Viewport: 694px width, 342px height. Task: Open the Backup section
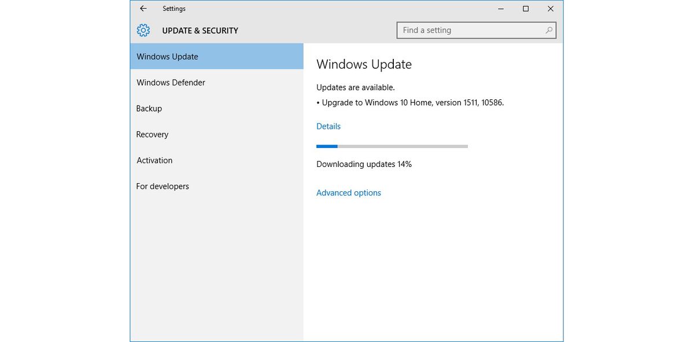(149, 108)
